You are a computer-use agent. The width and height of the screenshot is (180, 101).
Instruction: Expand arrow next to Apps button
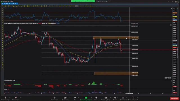[x=126, y=98]
